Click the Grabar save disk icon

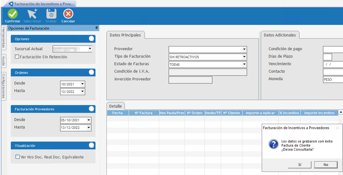[51, 14]
